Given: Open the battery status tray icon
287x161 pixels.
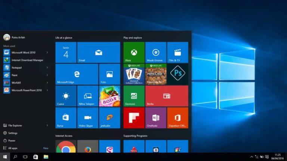Looking at the screenshot, I should pos(262,157).
